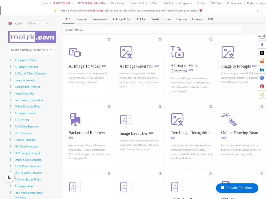Open AI TTS Free in sidebar
Screen dimensions: 266x199
[22, 120]
